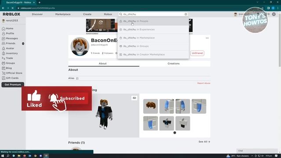281x158 pixels.
Task: Open the Chrome three-dot menu
Action: point(278,8)
